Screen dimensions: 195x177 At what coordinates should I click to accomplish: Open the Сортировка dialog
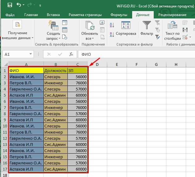tap(126, 29)
